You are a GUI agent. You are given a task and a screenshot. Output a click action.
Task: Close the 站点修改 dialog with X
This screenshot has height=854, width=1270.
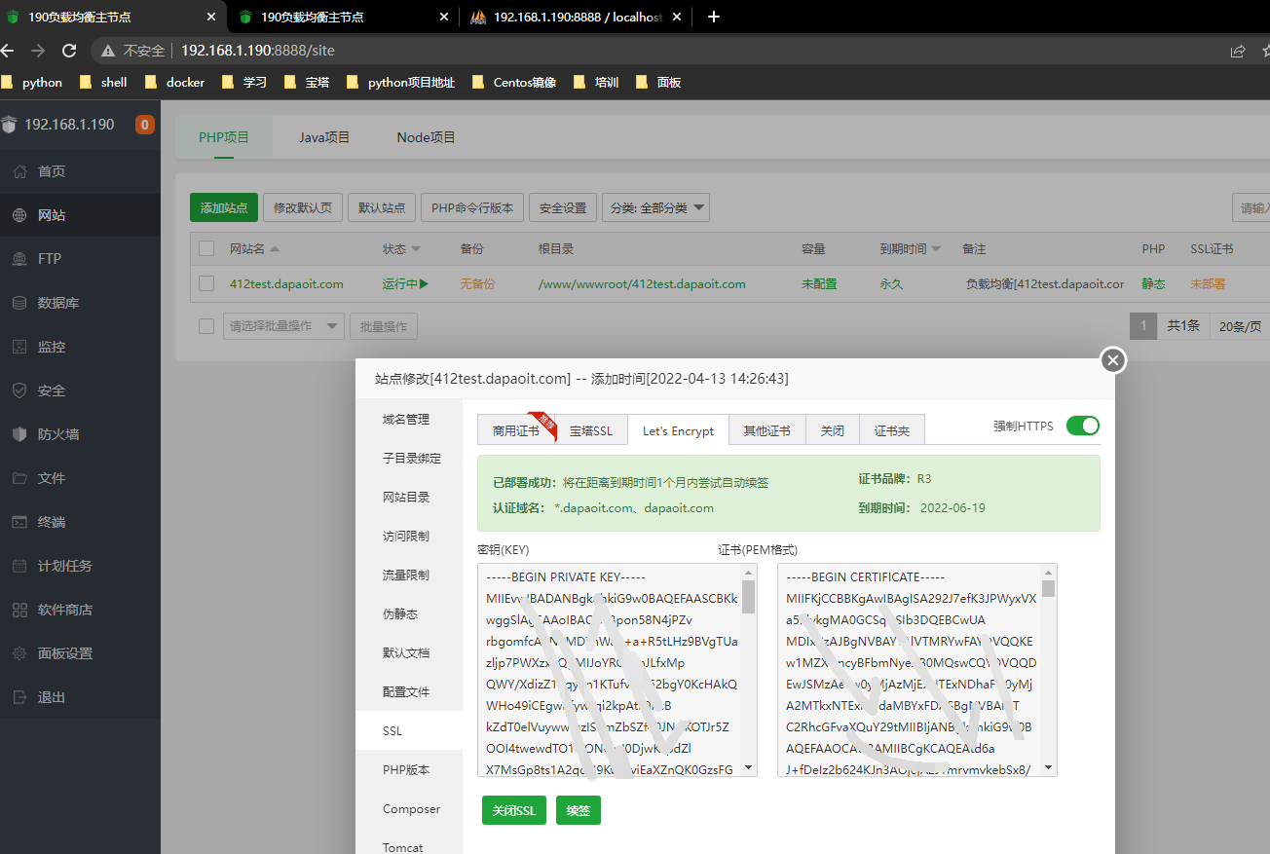click(x=1113, y=360)
